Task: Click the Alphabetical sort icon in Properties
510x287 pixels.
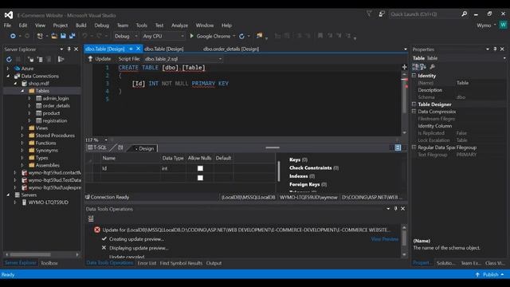Action: click(423, 67)
